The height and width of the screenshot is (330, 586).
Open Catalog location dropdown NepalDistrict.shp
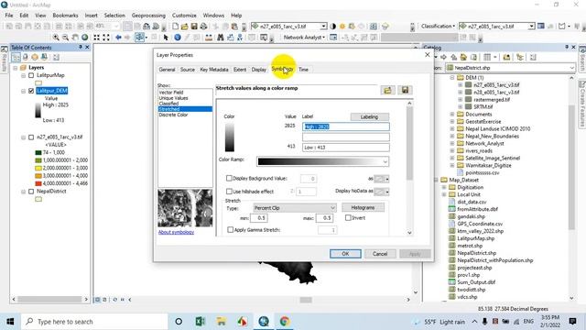pyautogui.click(x=571, y=68)
